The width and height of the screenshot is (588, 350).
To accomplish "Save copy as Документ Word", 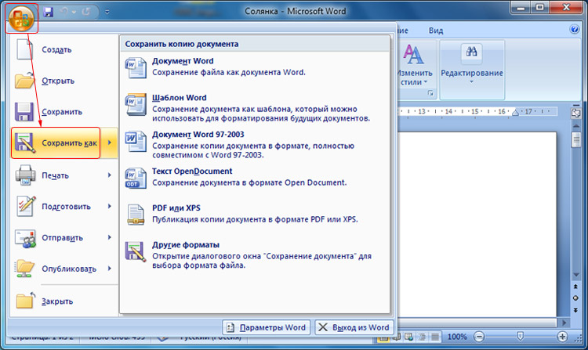I will [255, 67].
